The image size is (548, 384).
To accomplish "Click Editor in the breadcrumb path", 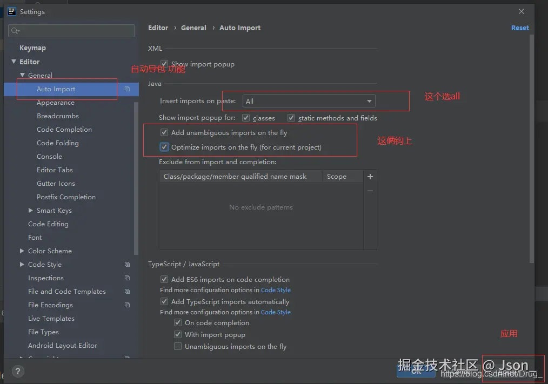I will coord(158,28).
